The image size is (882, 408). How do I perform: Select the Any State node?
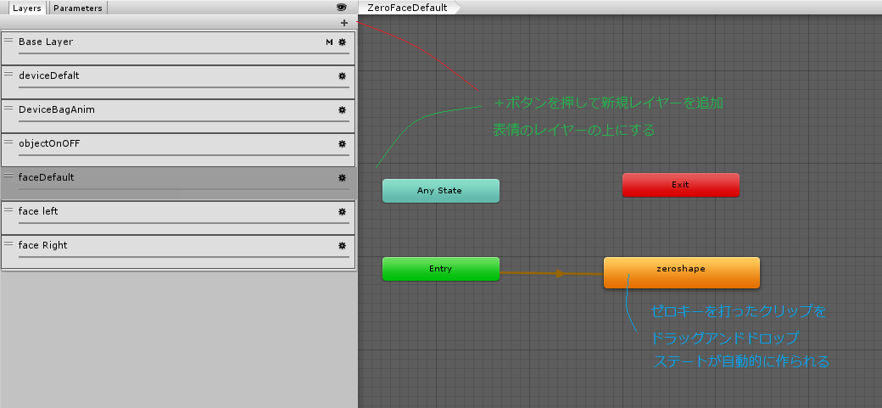point(440,191)
